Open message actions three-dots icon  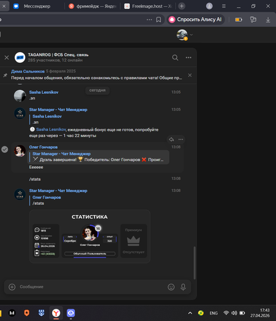pos(181,139)
